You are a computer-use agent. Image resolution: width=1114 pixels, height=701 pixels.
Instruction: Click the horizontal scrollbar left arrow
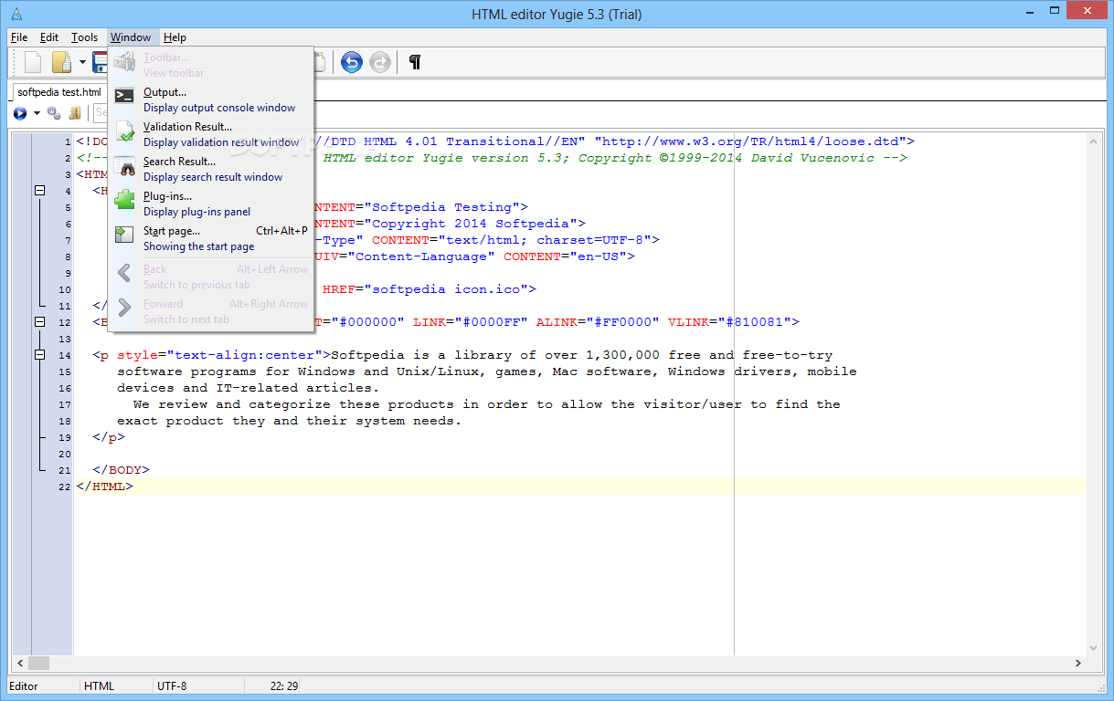click(x=18, y=664)
